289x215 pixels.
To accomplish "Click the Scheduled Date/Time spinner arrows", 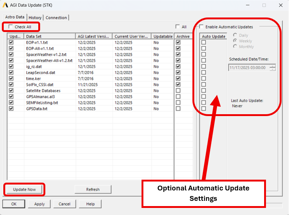I will point(273,68).
